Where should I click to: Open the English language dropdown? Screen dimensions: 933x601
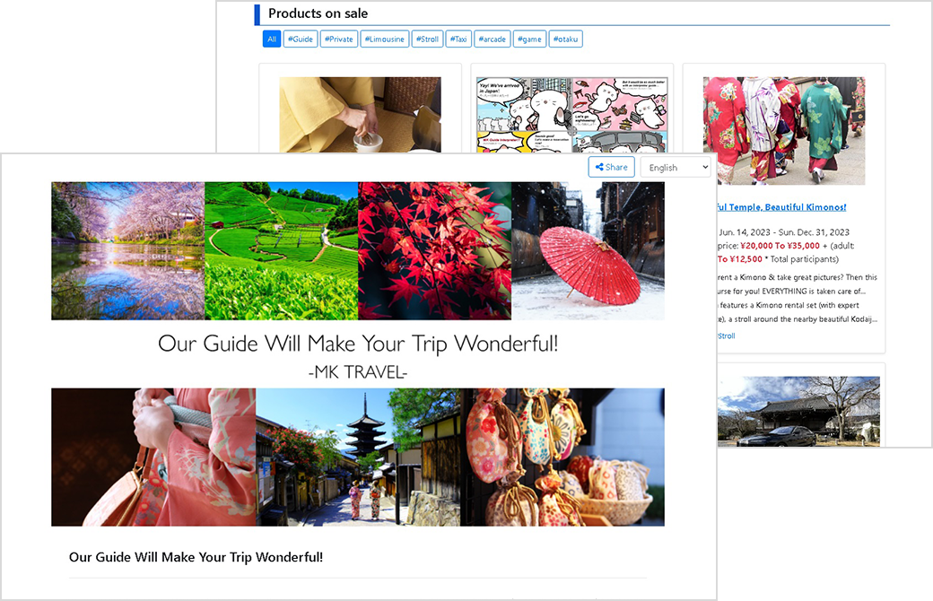point(676,167)
